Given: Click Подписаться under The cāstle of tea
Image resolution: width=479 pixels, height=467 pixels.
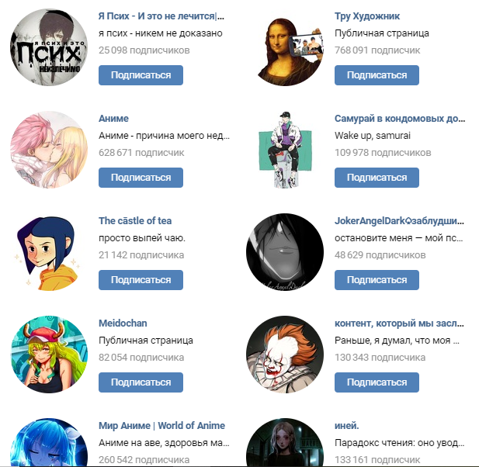Looking at the screenshot, I should pyautogui.click(x=141, y=280).
